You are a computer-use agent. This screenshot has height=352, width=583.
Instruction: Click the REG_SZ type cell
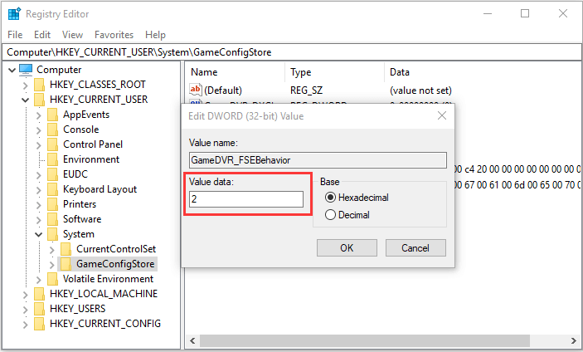coord(306,90)
